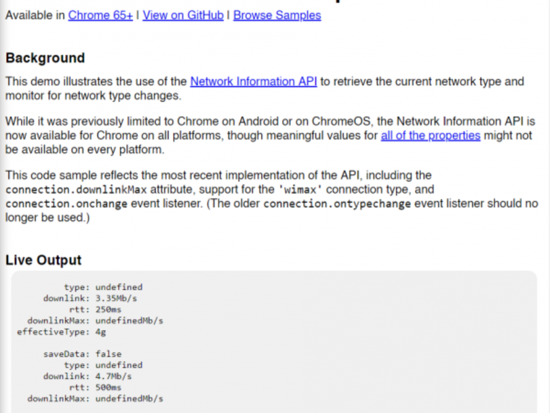The height and width of the screenshot is (413, 550).
Task: Click the connection.onchange code text
Action: tap(66, 204)
